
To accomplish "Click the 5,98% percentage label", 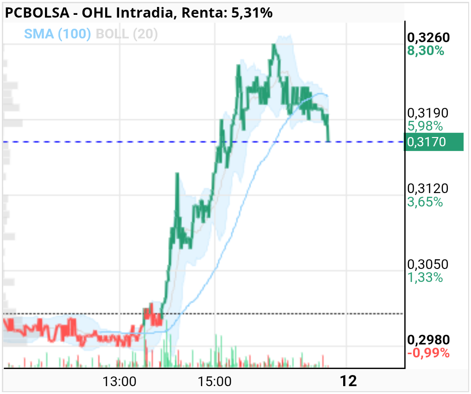I will click(425, 126).
